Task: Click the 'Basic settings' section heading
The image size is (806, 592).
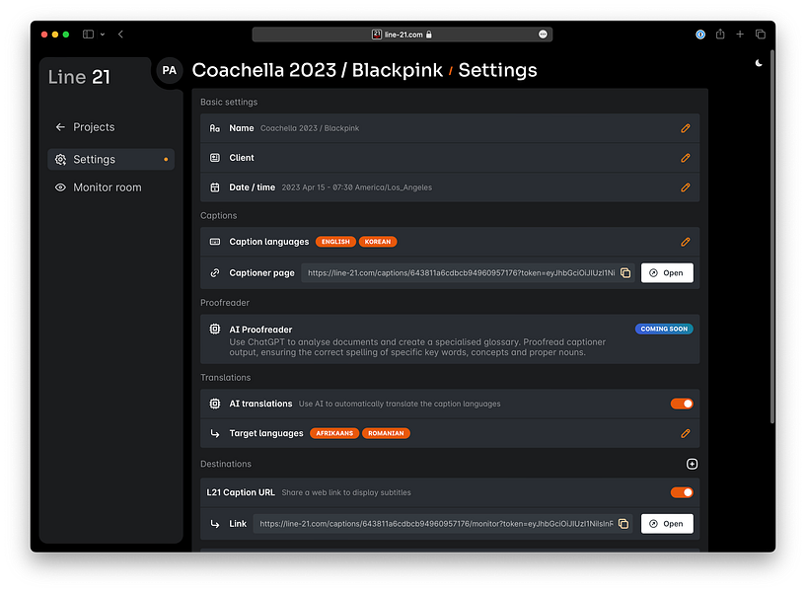Action: (229, 102)
